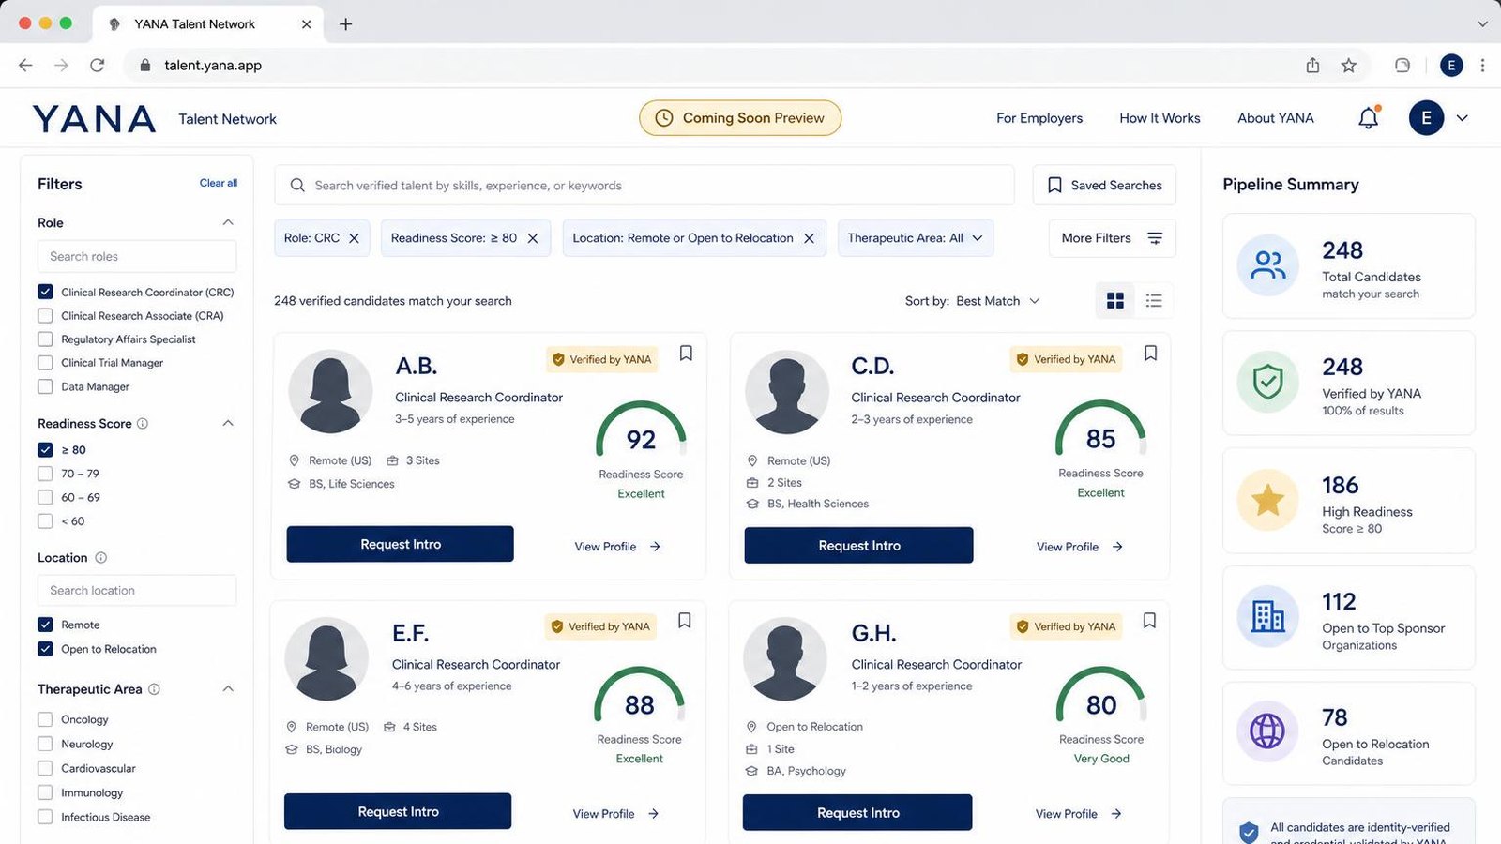Click Coming Soon Preview badge
Image resolution: width=1501 pixels, height=844 pixels.
pyautogui.click(x=740, y=118)
